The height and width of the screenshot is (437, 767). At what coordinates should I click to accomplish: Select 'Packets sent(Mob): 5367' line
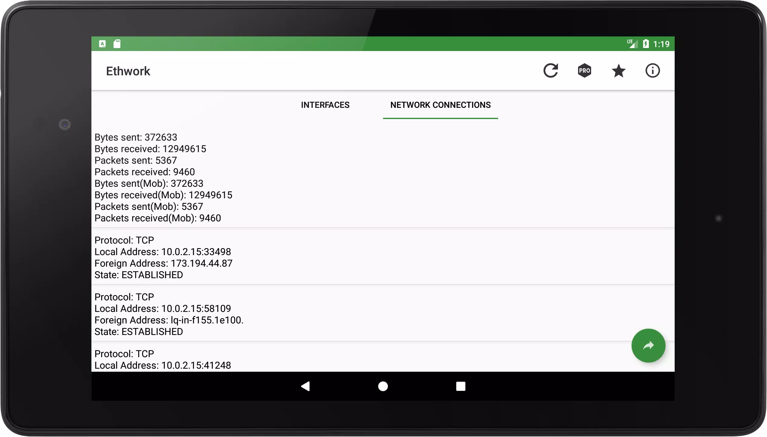[x=149, y=207]
